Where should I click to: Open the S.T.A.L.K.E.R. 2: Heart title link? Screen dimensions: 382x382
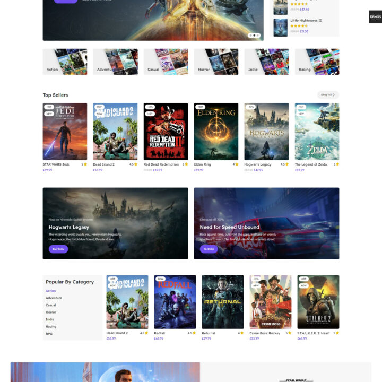click(x=314, y=333)
